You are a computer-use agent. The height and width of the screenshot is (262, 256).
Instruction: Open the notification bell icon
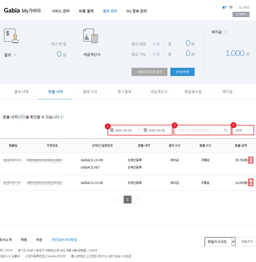(224, 7)
